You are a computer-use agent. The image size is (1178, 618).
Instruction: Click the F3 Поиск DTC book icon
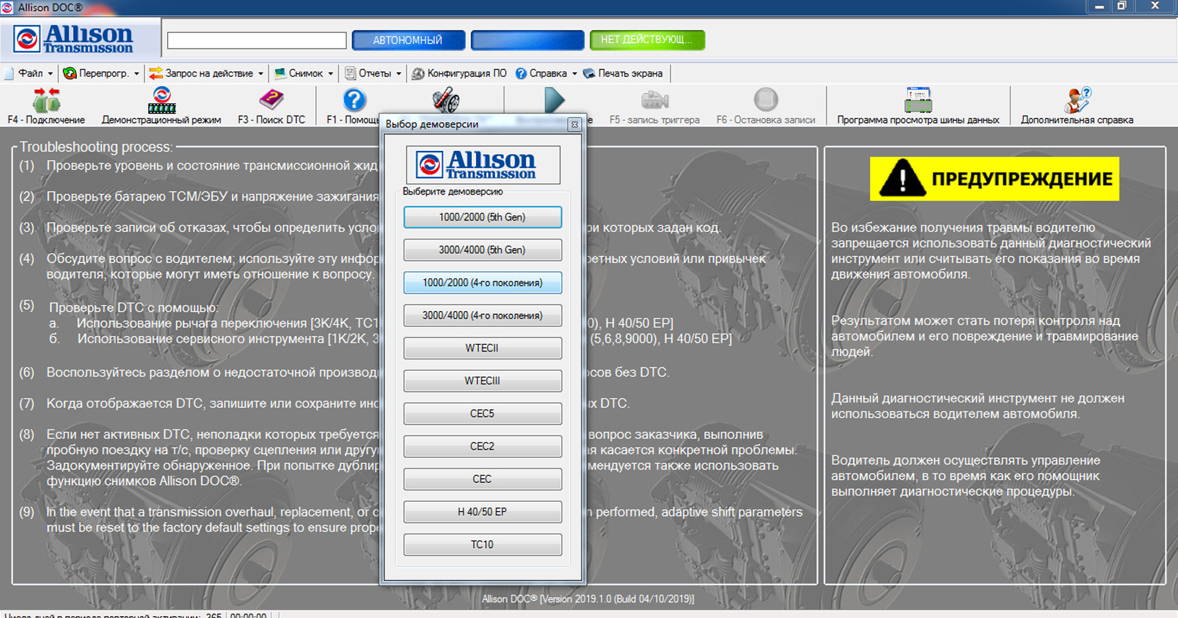(x=271, y=101)
